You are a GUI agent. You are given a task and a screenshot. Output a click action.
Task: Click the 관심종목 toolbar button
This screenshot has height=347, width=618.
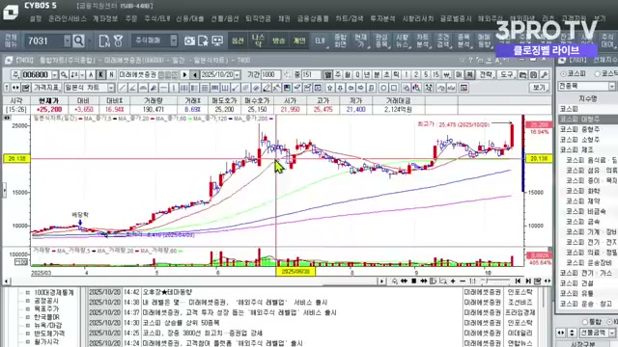[381, 40]
